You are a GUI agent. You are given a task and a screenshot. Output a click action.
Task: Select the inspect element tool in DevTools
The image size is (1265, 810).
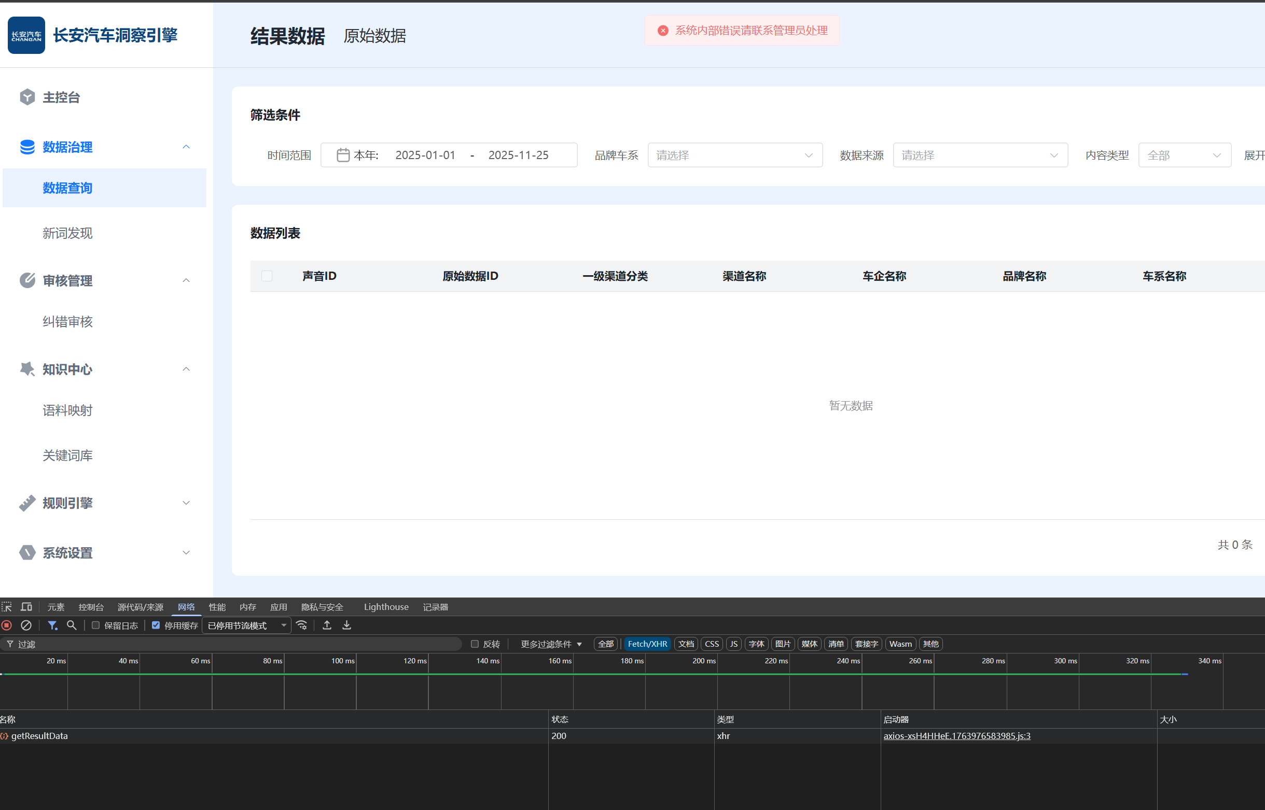click(7, 606)
